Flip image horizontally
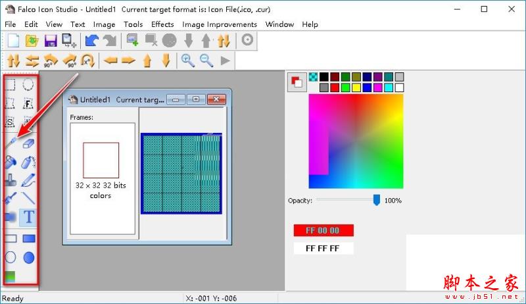The image size is (526, 304). [32, 61]
